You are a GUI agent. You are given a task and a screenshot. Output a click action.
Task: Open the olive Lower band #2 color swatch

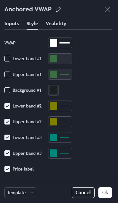coord(53,106)
